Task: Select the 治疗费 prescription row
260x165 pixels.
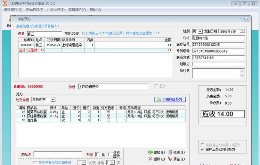Action: click(101, 120)
